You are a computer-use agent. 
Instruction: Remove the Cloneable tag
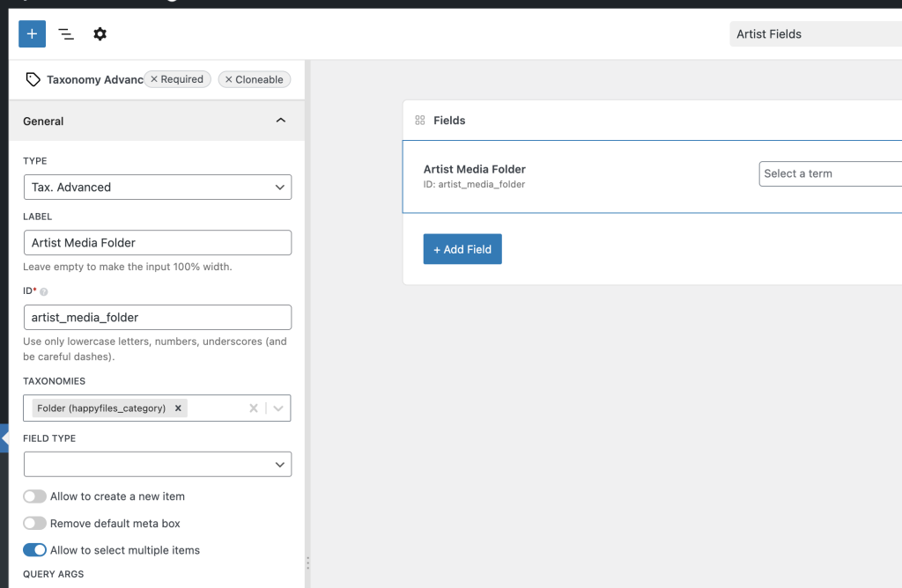click(229, 79)
